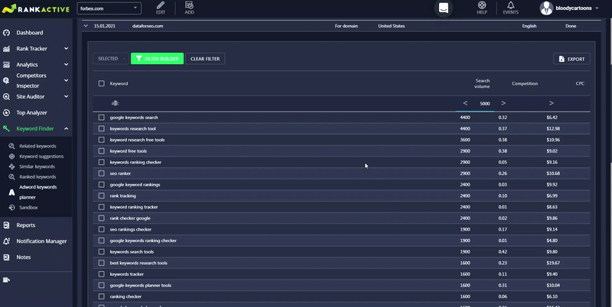Check the 'keywords tracker' row

(x=102, y=274)
